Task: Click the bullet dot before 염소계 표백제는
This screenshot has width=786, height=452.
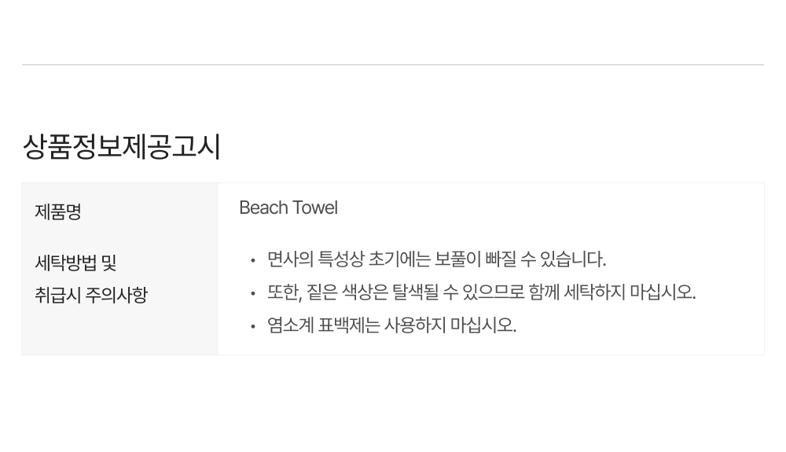Action: (x=252, y=326)
